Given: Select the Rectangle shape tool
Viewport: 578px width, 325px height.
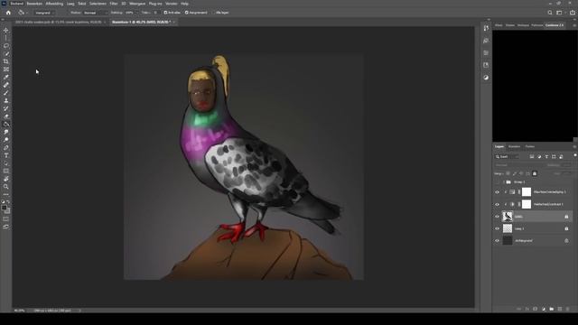Looking at the screenshot, I should coord(6,171).
